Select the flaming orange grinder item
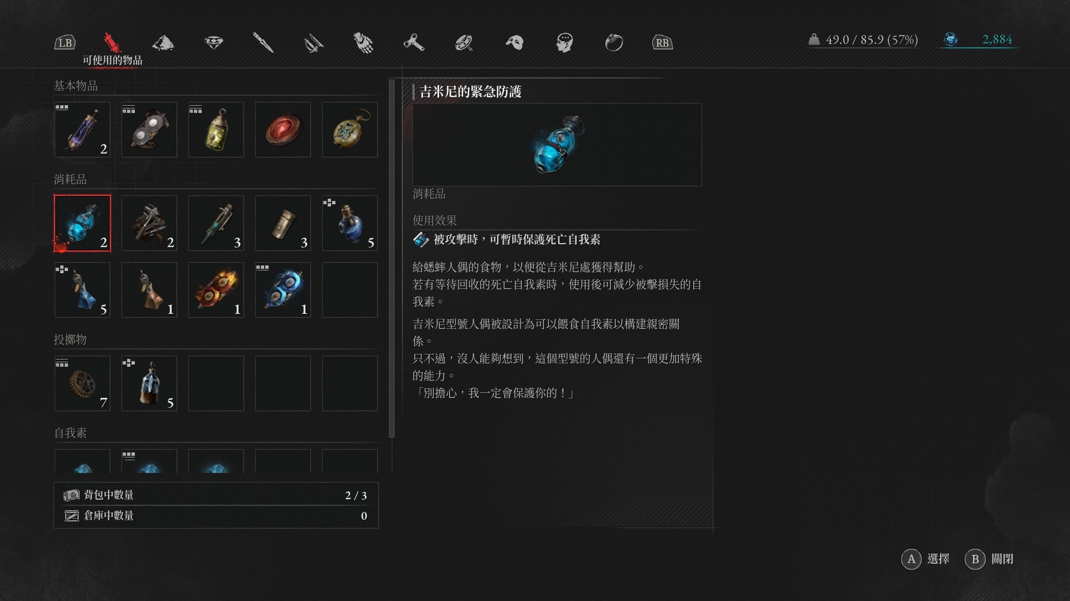 (216, 289)
